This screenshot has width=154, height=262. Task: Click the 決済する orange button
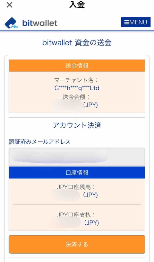click(x=77, y=244)
